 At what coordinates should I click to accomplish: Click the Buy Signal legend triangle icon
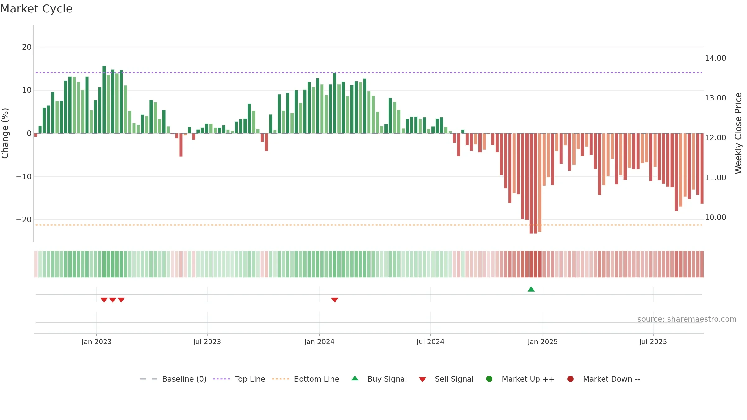click(x=355, y=378)
